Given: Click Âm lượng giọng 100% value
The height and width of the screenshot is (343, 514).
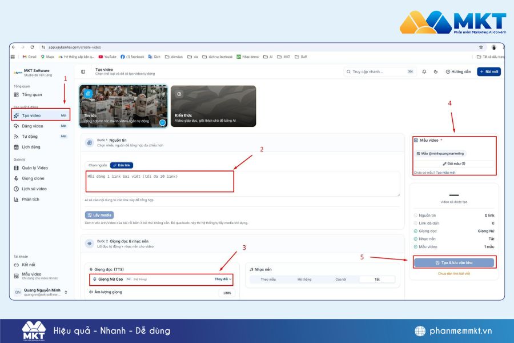Looking at the screenshot, I should point(227,293).
